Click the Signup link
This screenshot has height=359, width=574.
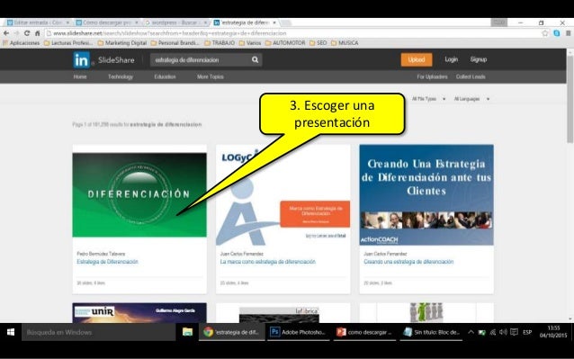[x=479, y=59]
